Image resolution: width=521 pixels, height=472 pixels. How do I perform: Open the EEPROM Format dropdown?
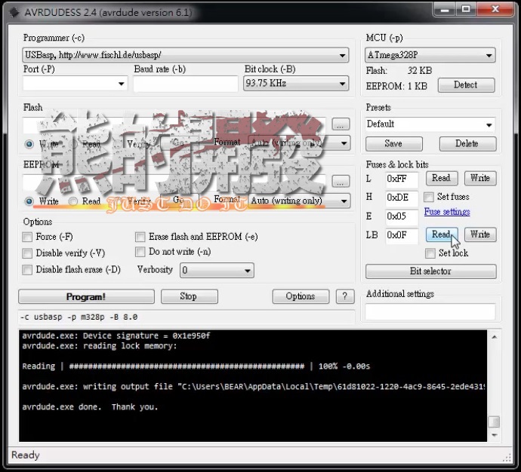[x=299, y=201]
